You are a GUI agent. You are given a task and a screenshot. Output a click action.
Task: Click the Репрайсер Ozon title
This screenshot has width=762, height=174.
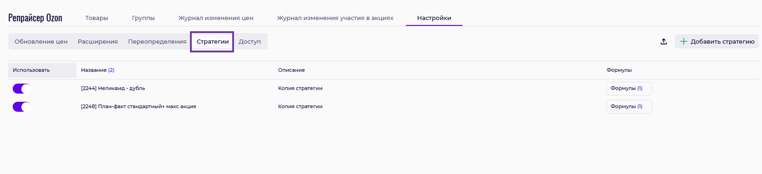click(x=35, y=18)
